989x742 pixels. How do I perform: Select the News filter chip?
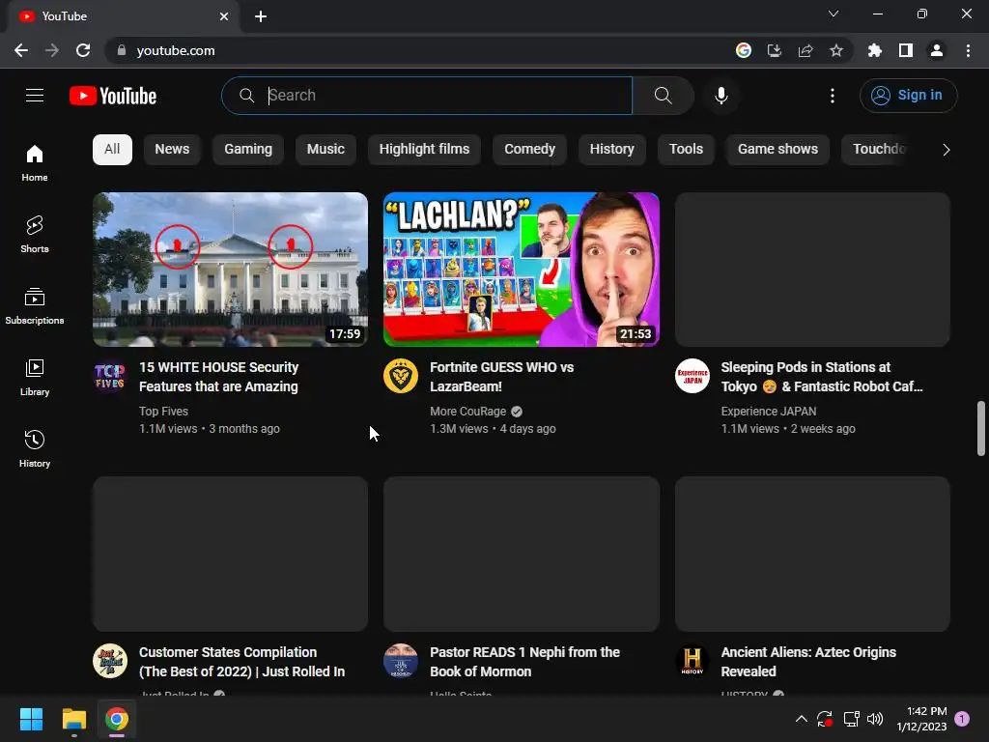click(172, 149)
